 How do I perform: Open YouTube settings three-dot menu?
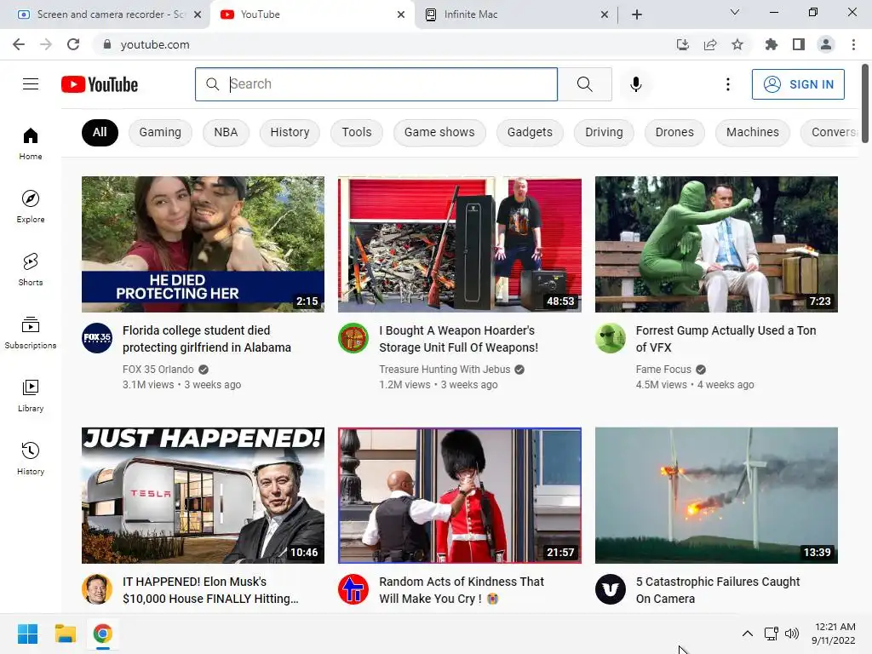tap(727, 84)
